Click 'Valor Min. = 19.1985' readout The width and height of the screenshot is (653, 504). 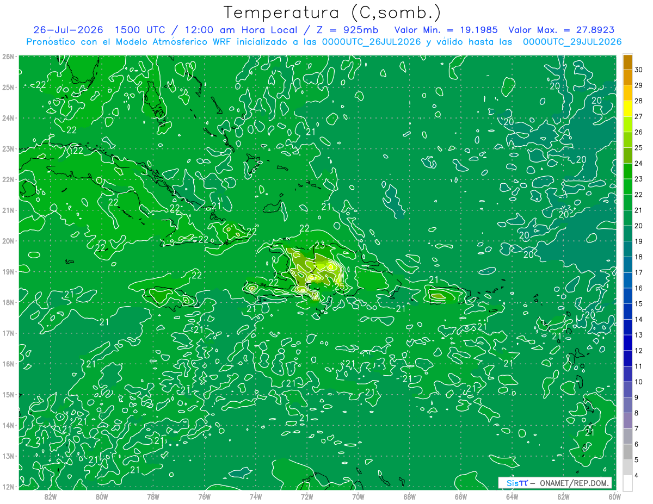click(x=446, y=30)
